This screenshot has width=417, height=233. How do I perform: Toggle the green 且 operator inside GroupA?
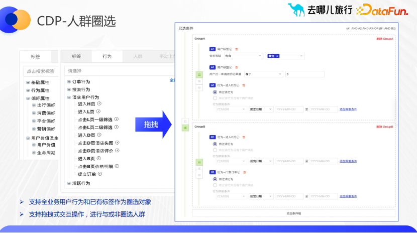click(199, 75)
